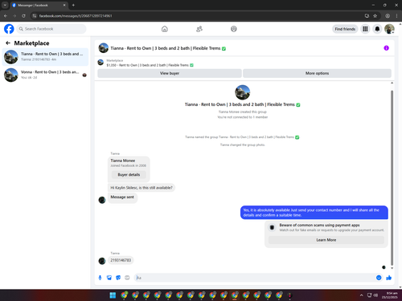Choose a GIF icon in composer
Screen dimensions: 402x301
(x=127, y=278)
